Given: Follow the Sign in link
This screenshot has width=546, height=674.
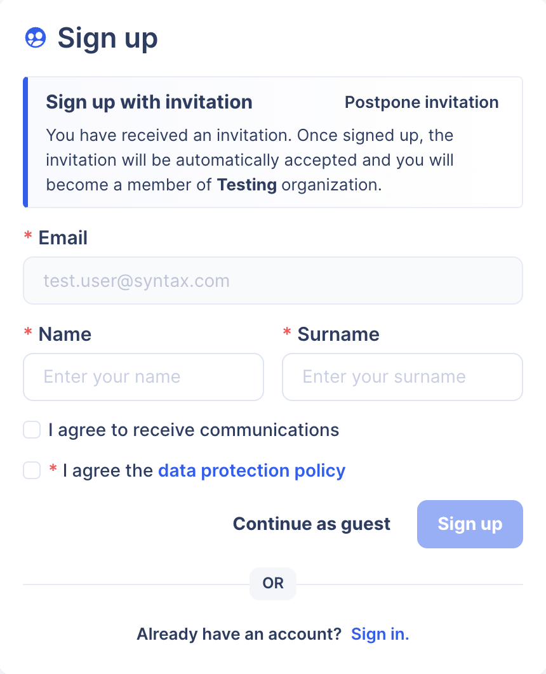Looking at the screenshot, I should [380, 634].
